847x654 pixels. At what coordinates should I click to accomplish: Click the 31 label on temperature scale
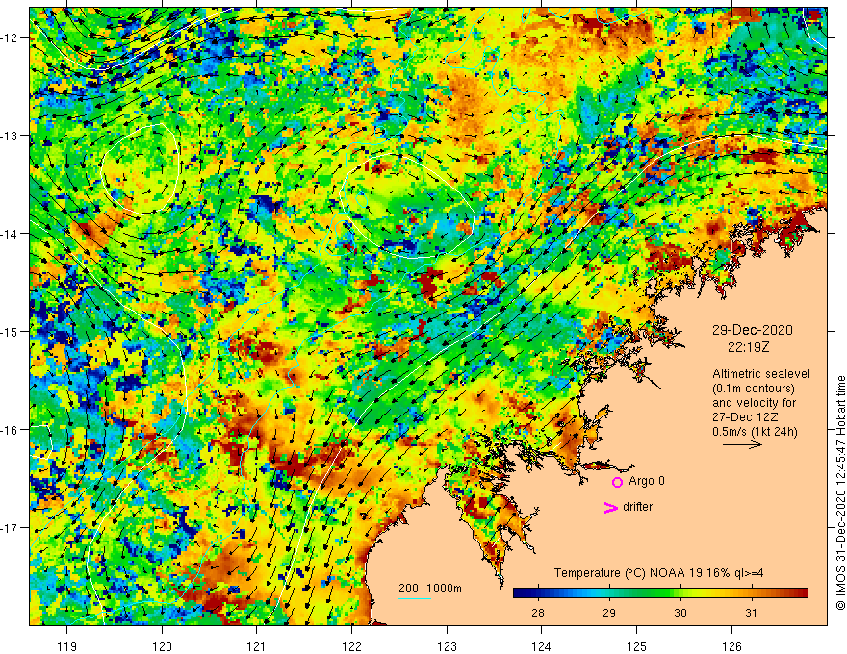point(751,613)
